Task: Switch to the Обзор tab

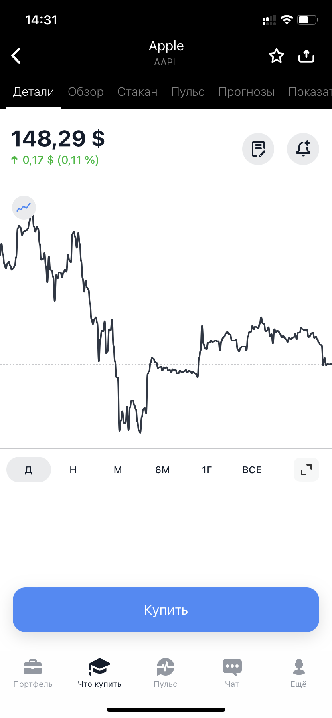Action: [x=86, y=92]
